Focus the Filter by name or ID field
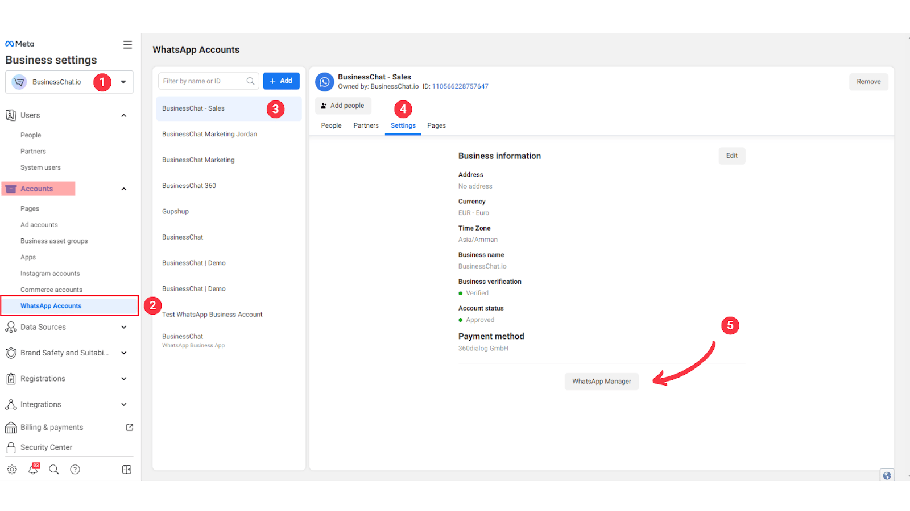Viewport: 910px width, 511px height. click(209, 81)
